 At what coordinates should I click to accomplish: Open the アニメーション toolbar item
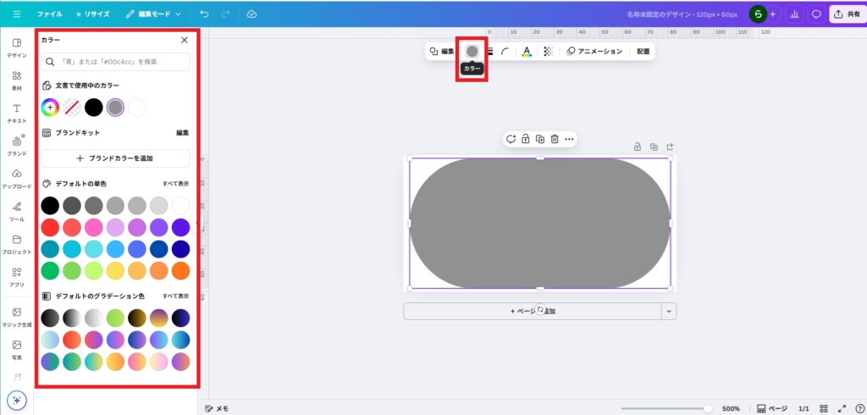pos(594,52)
